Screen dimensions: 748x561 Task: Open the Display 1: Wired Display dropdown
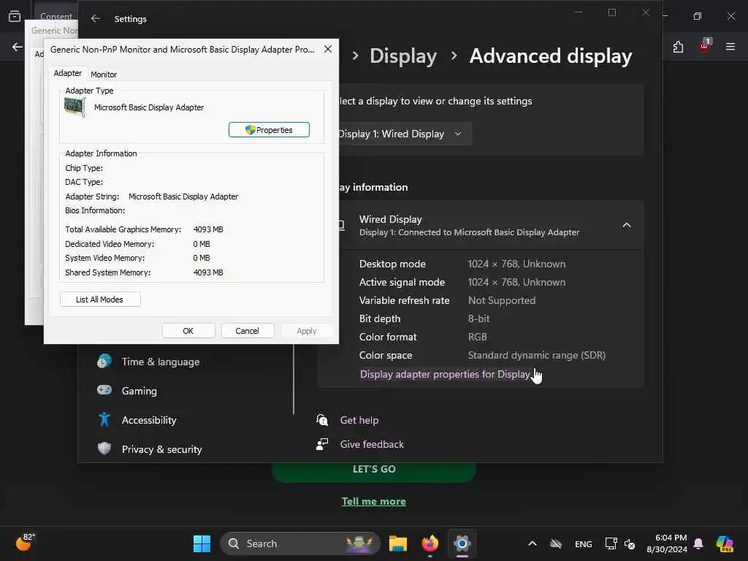point(401,134)
